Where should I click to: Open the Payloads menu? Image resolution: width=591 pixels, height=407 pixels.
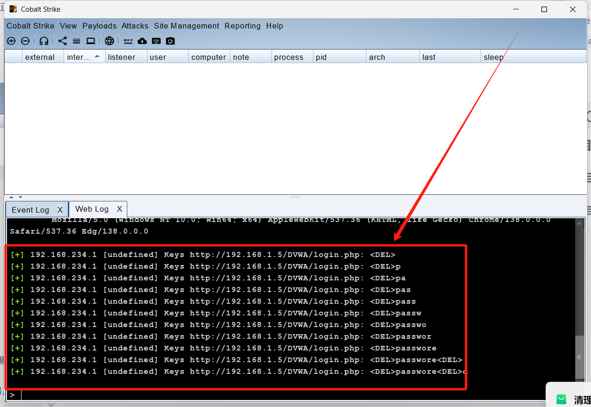coord(99,26)
